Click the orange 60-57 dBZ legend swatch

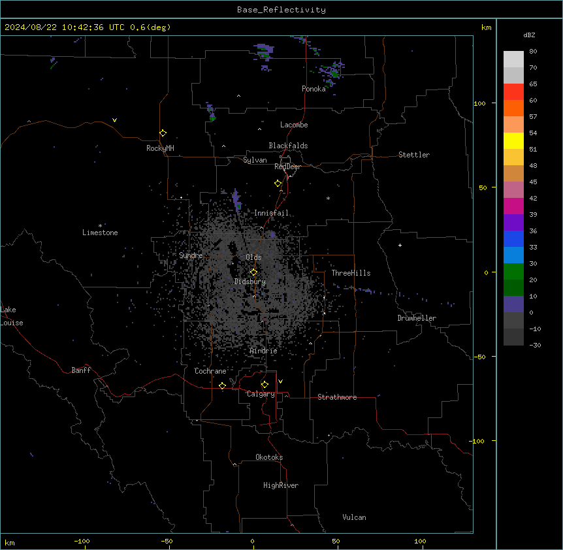click(x=513, y=108)
